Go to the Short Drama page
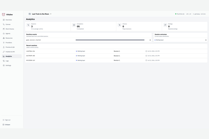 click(10, 29)
